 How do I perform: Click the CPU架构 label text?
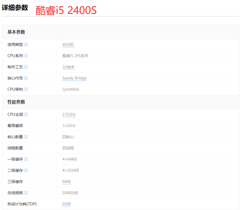tap(15, 89)
